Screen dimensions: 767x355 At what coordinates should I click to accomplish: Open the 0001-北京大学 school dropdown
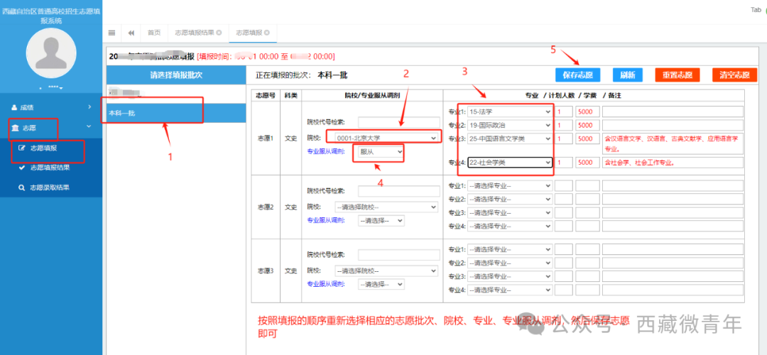pos(386,138)
